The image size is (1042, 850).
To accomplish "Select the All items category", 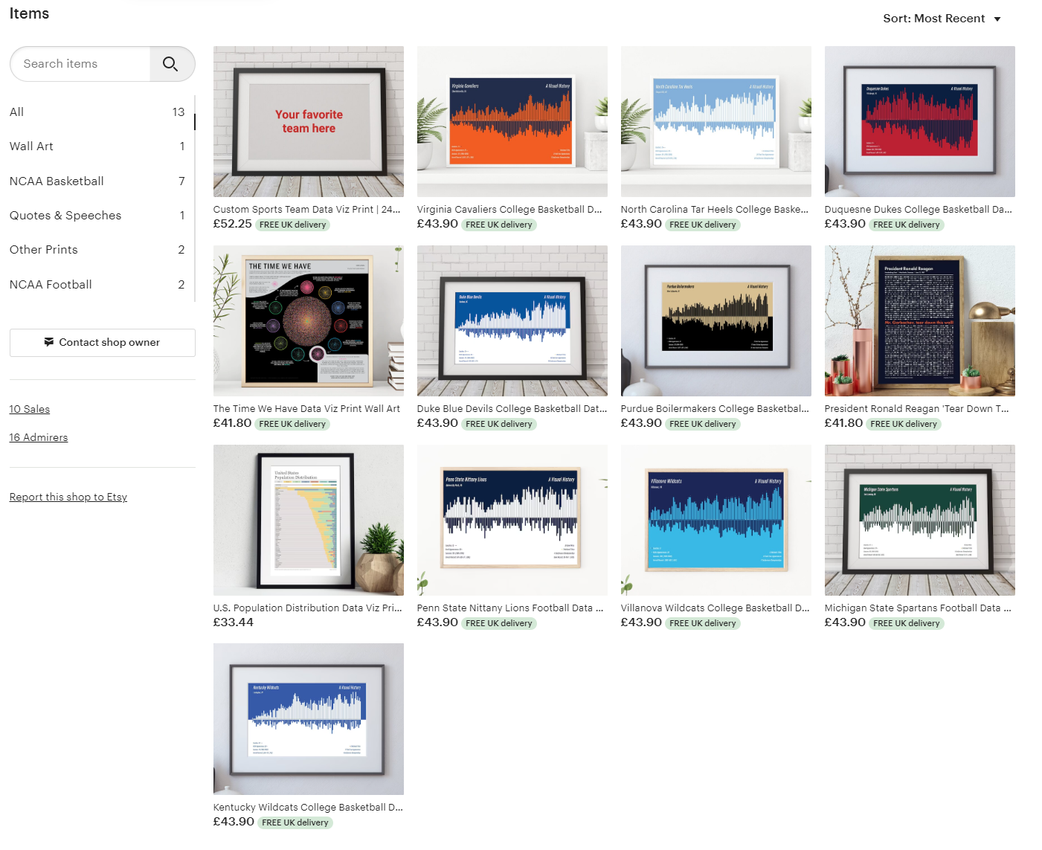I will click(x=17, y=112).
